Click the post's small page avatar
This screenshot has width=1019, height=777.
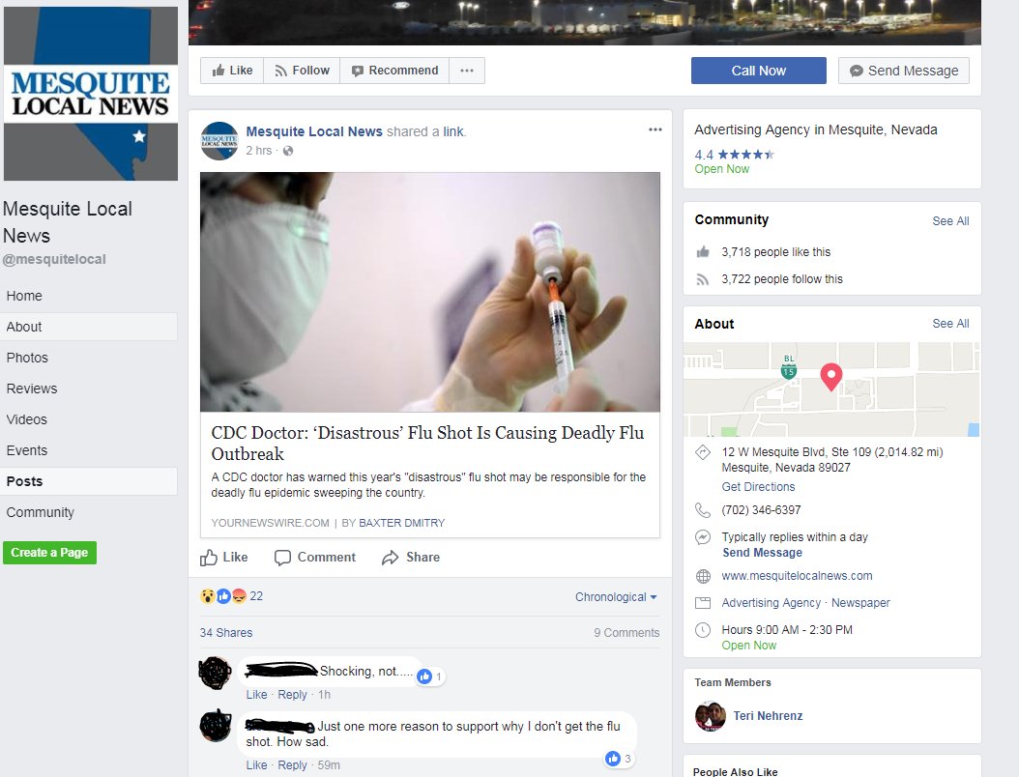pos(219,141)
